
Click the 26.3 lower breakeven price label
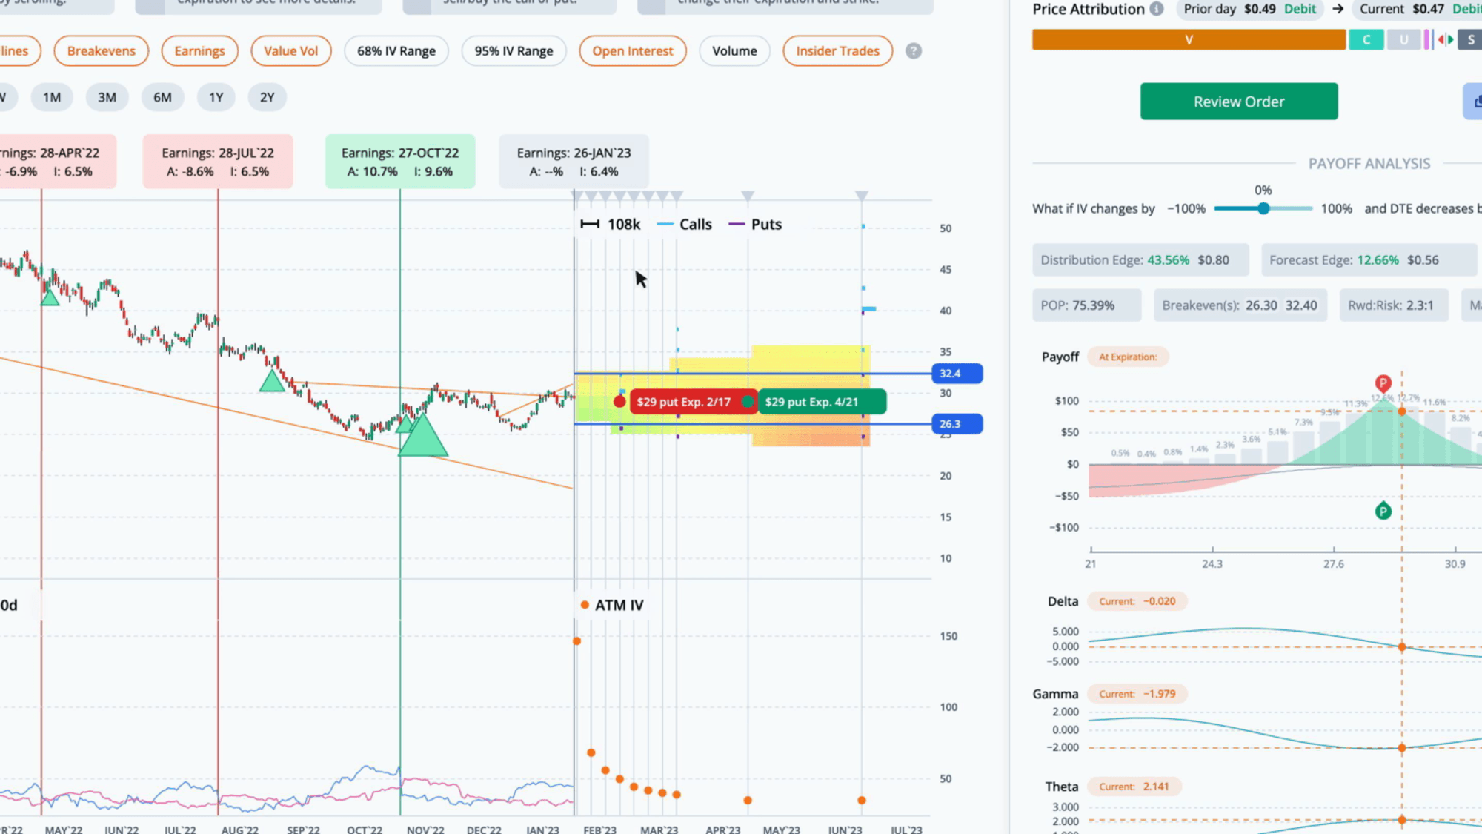(x=957, y=424)
